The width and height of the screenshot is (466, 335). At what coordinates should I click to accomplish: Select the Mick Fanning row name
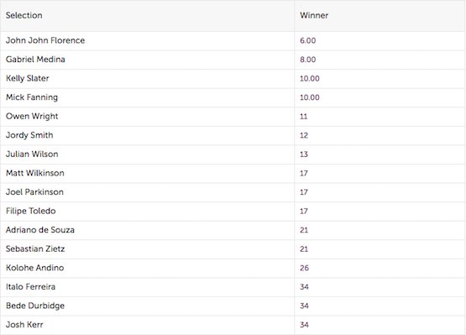tap(32, 97)
